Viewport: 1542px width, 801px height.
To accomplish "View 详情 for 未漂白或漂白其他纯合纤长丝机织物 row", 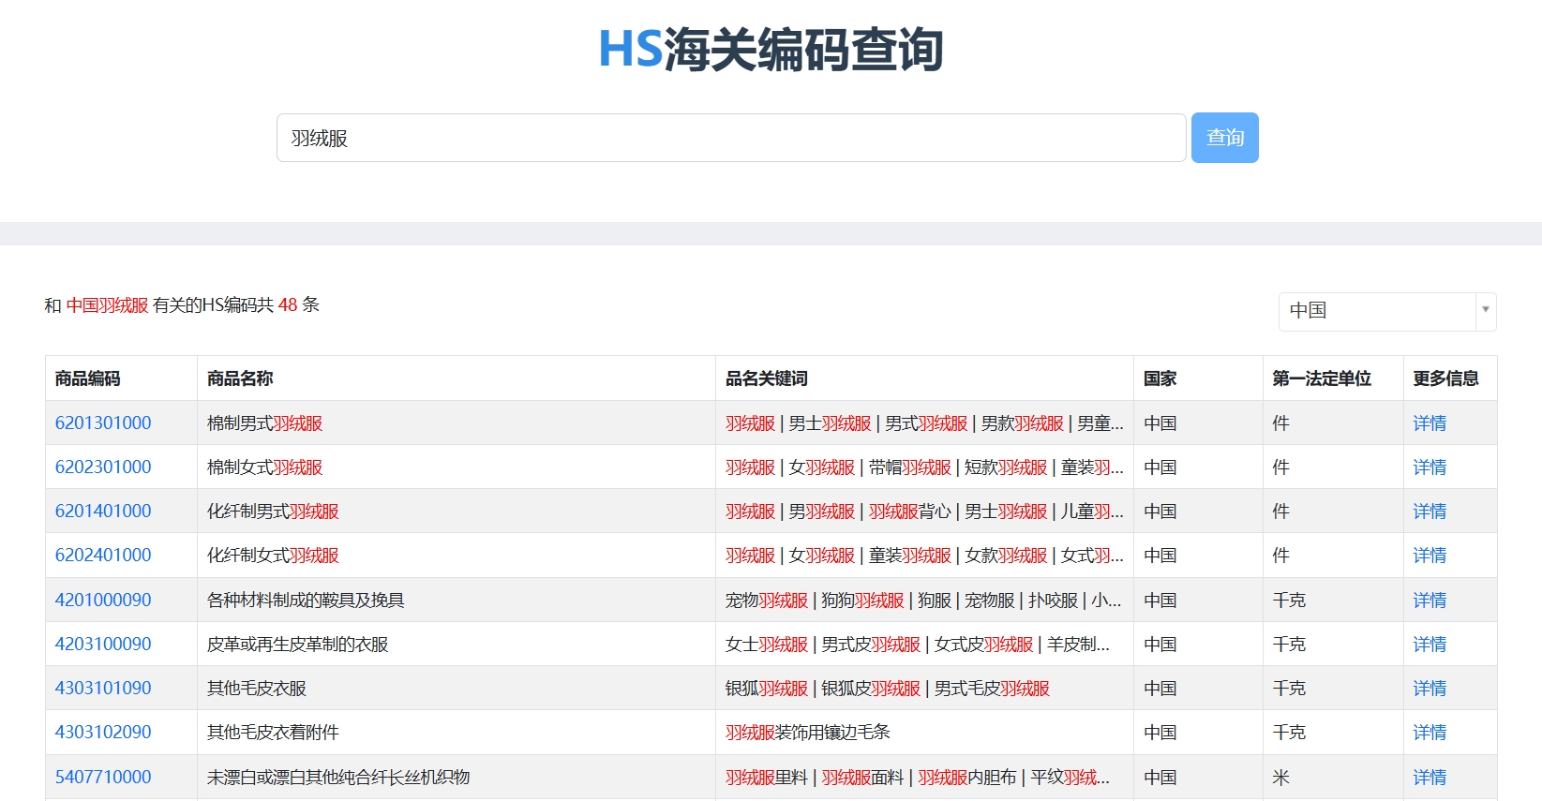I will (1430, 777).
